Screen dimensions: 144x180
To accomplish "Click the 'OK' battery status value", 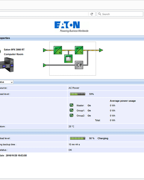I will [70, 150].
